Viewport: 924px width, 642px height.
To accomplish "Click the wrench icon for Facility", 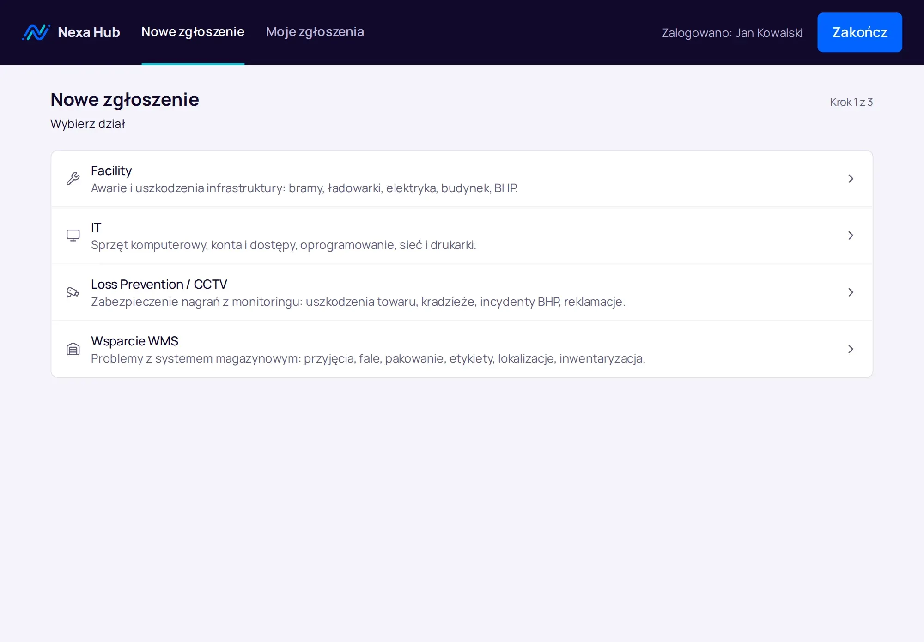I will pyautogui.click(x=73, y=179).
